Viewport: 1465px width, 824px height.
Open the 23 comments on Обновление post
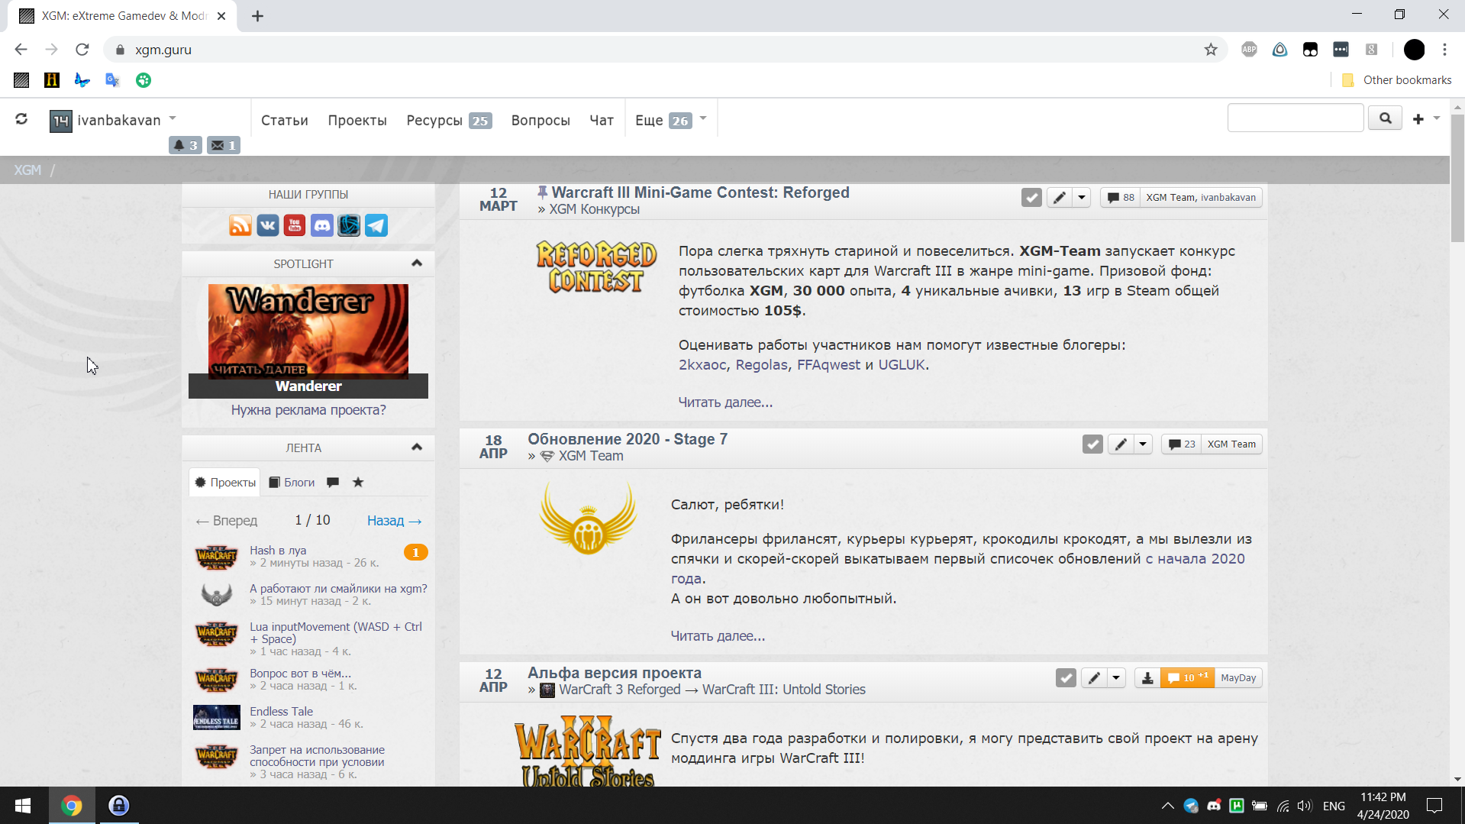click(1182, 444)
